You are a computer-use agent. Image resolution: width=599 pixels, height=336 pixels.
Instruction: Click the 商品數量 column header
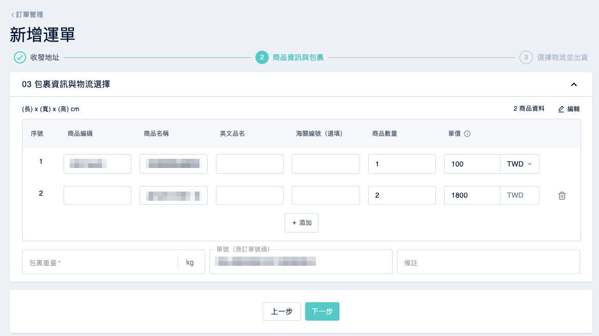385,134
